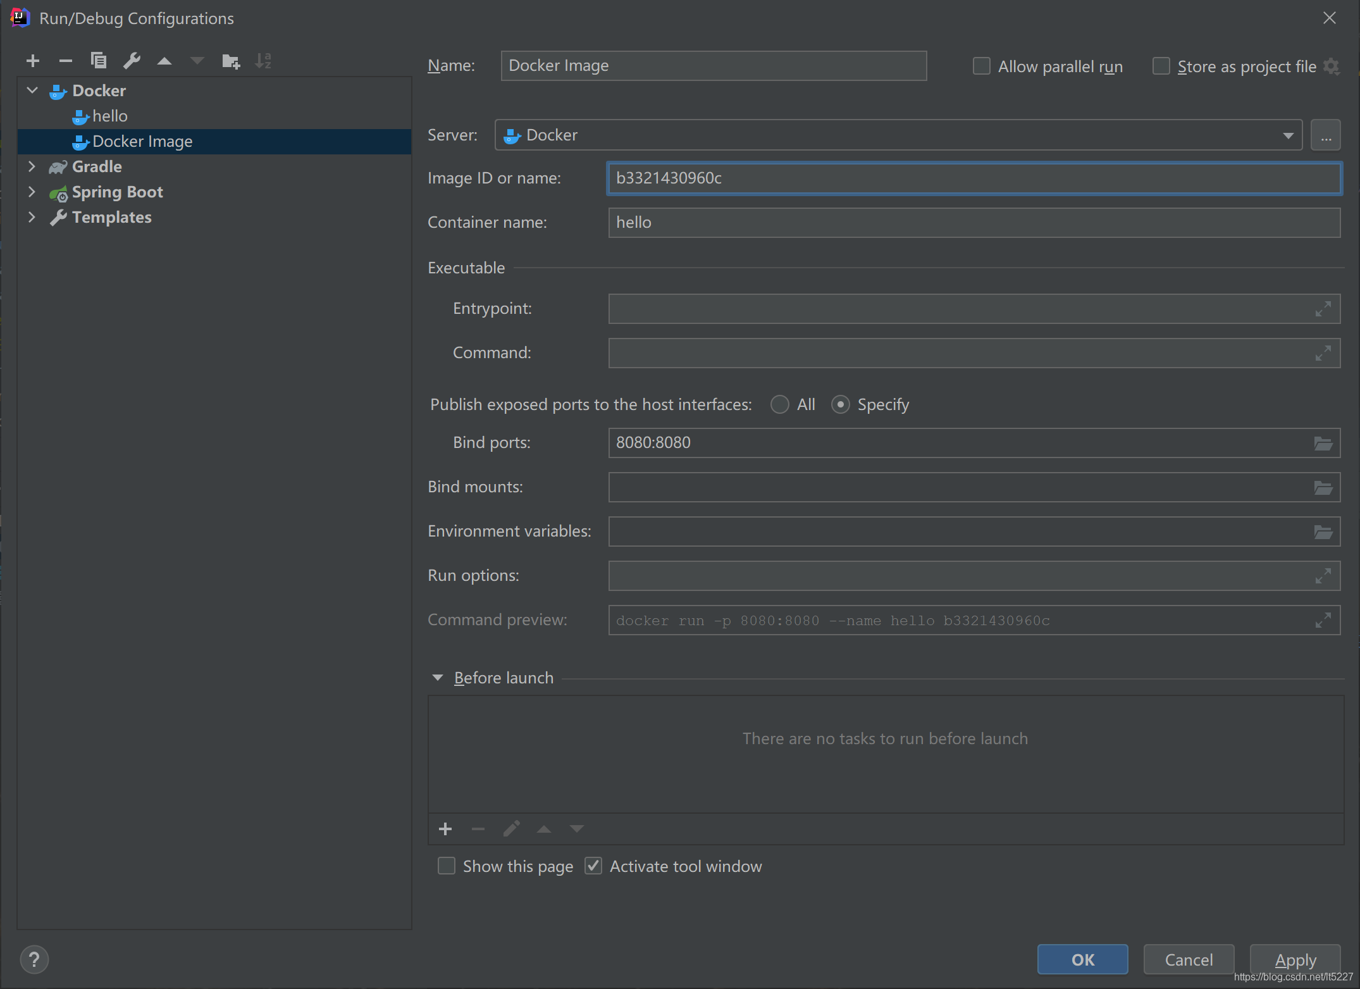
Task: Click the edit configuration icon
Action: click(132, 59)
